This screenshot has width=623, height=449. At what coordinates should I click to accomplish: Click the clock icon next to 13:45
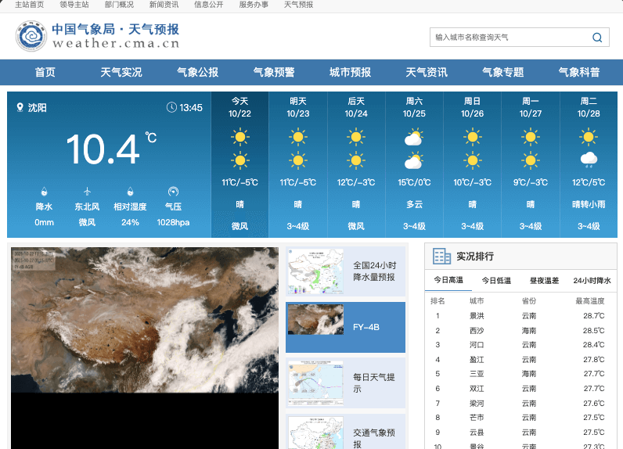(171, 107)
